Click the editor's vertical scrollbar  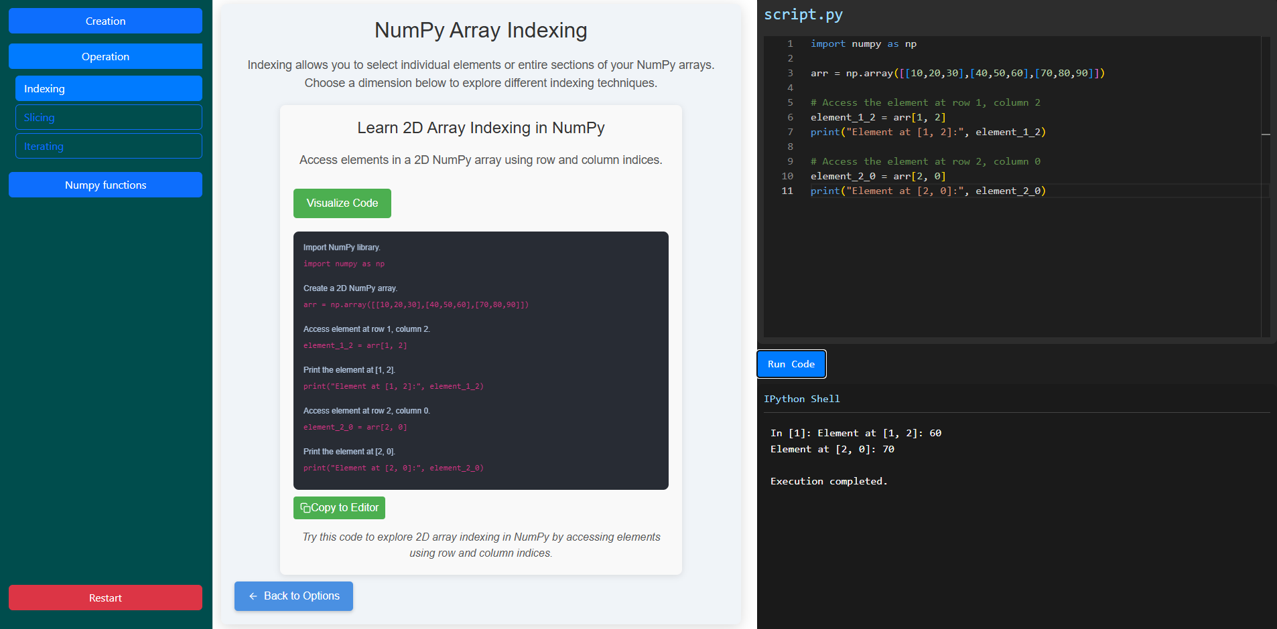pyautogui.click(x=1266, y=187)
